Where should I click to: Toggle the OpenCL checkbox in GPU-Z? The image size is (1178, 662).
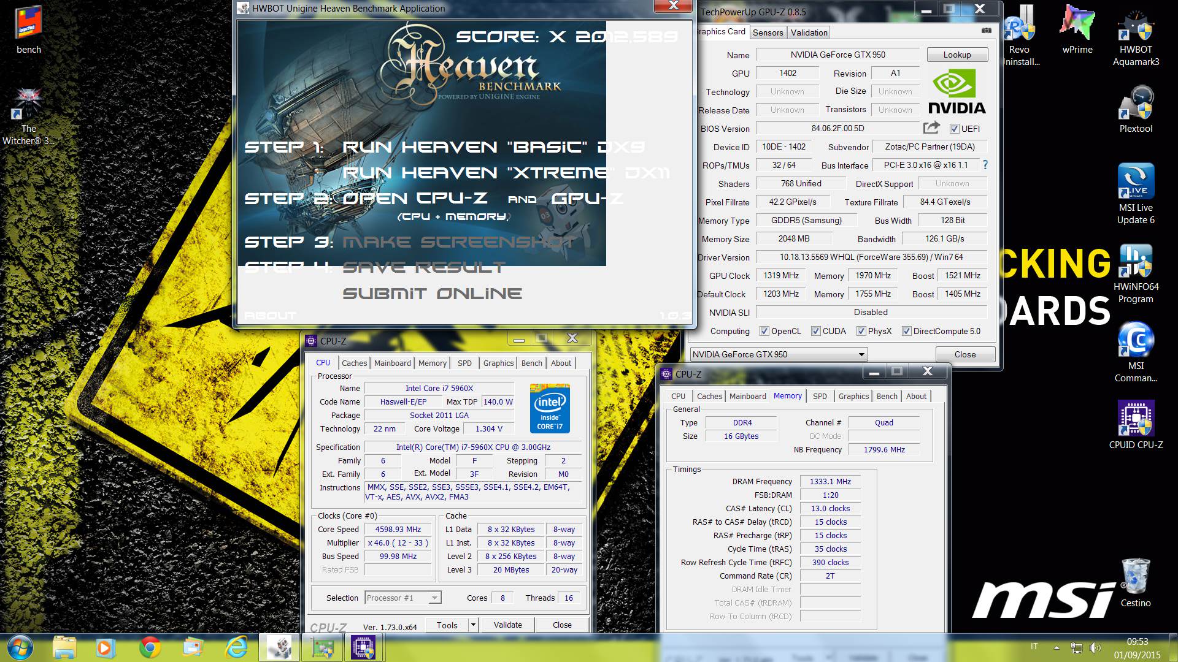coord(764,331)
